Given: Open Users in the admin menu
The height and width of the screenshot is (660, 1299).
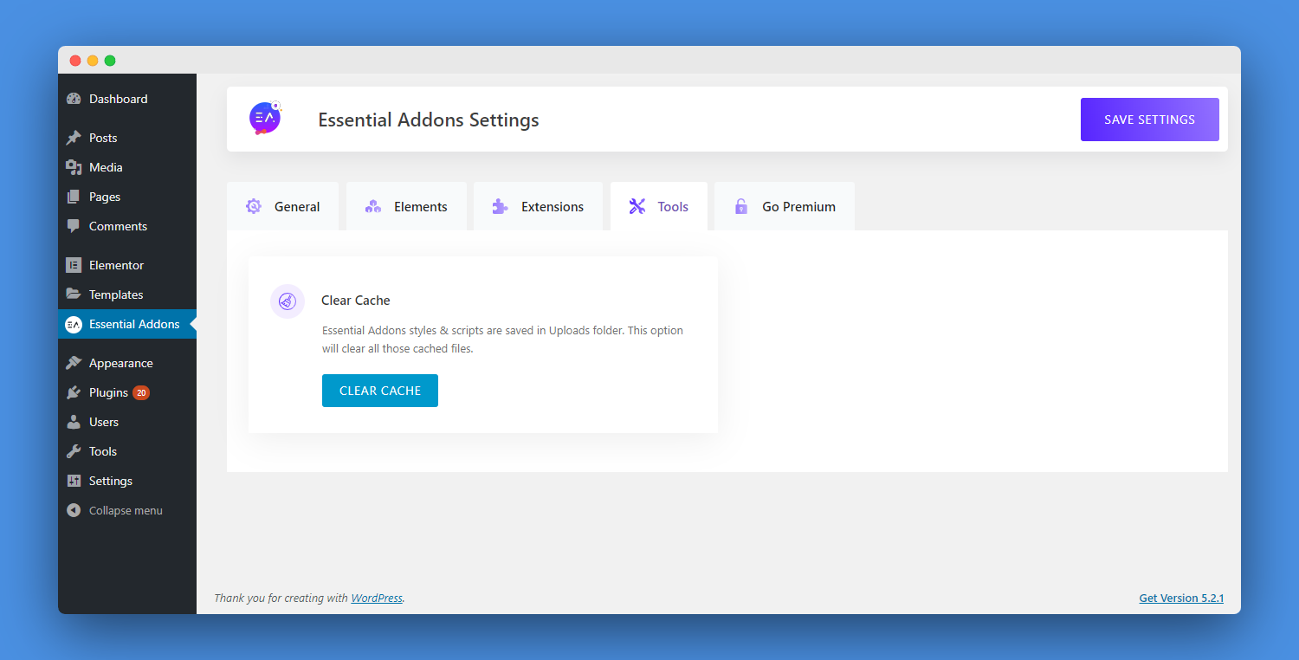Looking at the screenshot, I should [x=127, y=422].
